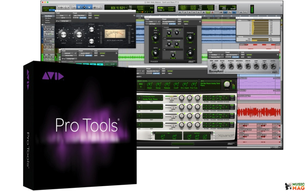Click Compare in the Phaser plugin window
This screenshot has width=306, height=191.
click(x=172, y=24)
